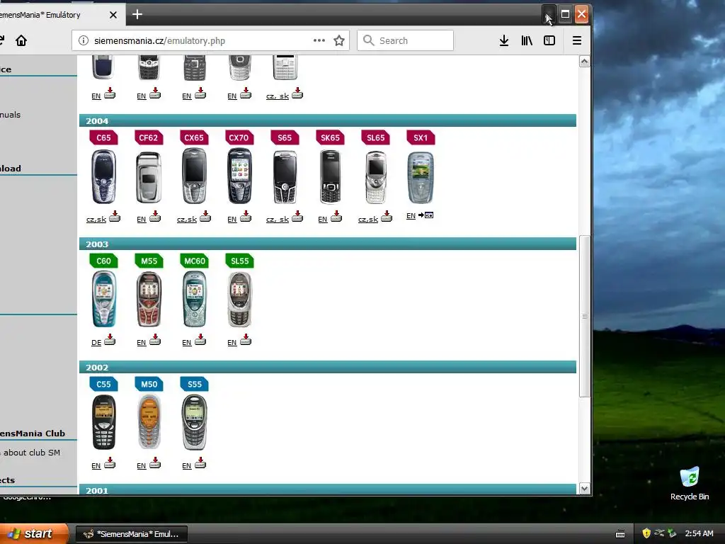
Task: Click the security shield tray icon
Action: click(x=646, y=533)
